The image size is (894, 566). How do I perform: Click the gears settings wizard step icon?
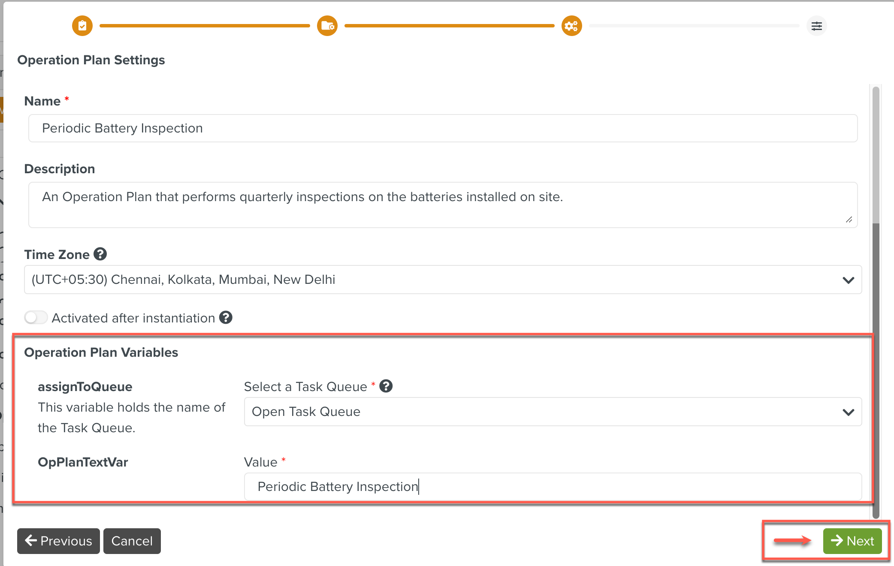572,26
